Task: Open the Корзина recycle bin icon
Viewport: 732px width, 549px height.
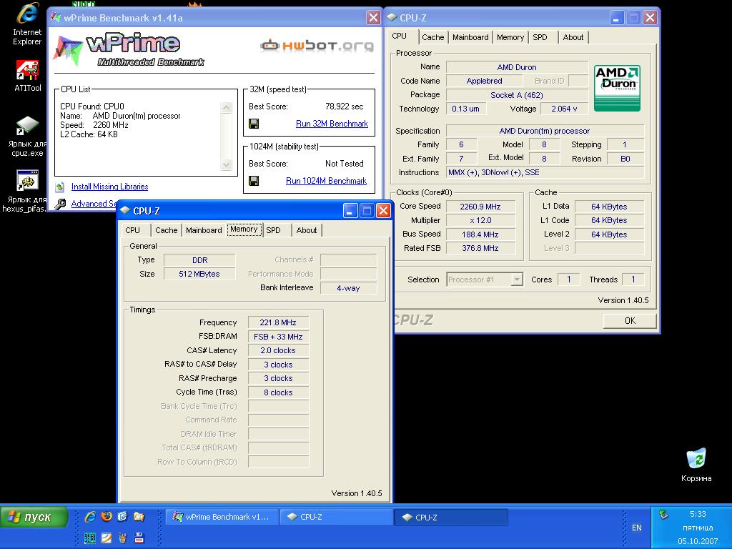Action: tap(696, 465)
